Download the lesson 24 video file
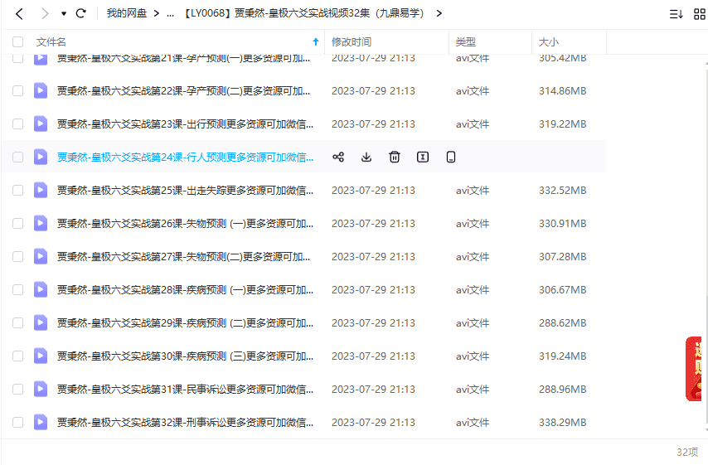This screenshot has height=465, width=708. click(x=366, y=157)
